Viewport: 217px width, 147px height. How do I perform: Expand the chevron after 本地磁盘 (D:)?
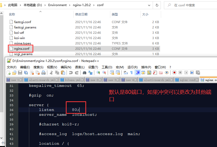pos(45,5)
